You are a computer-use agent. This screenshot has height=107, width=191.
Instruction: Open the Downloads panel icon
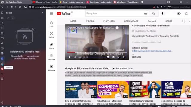point(2,23)
